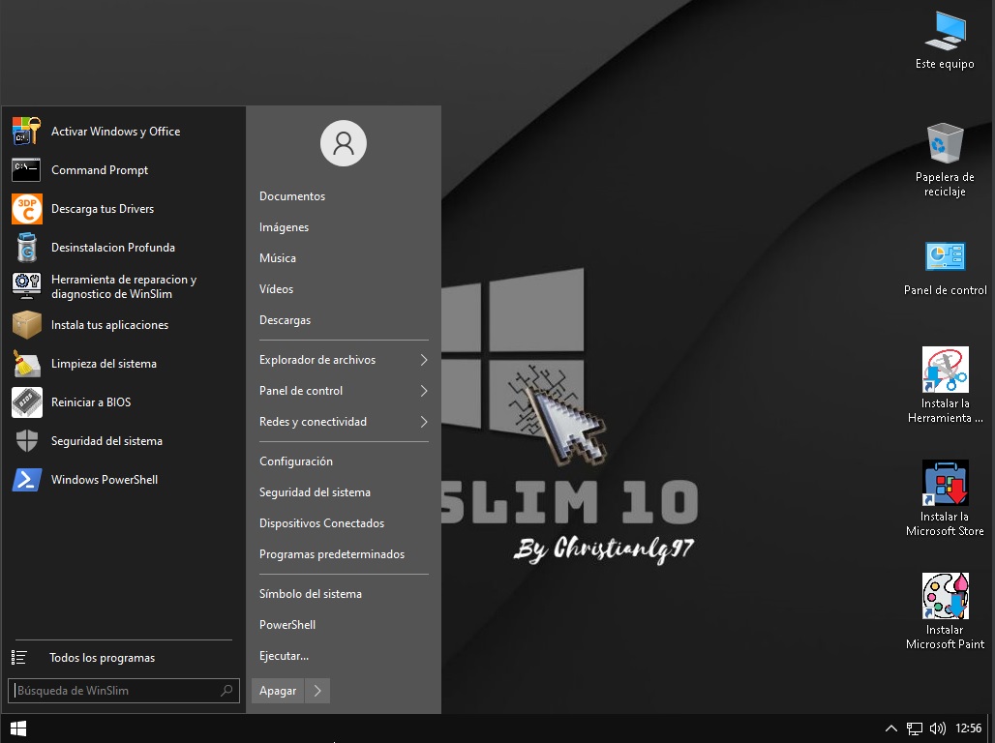Click 'Reiniciar a BIOS' label
The height and width of the screenshot is (743, 995).
(91, 402)
